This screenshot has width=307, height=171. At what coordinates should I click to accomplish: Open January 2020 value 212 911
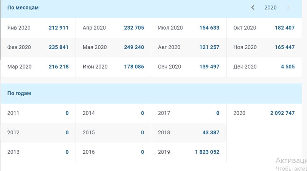click(x=59, y=28)
